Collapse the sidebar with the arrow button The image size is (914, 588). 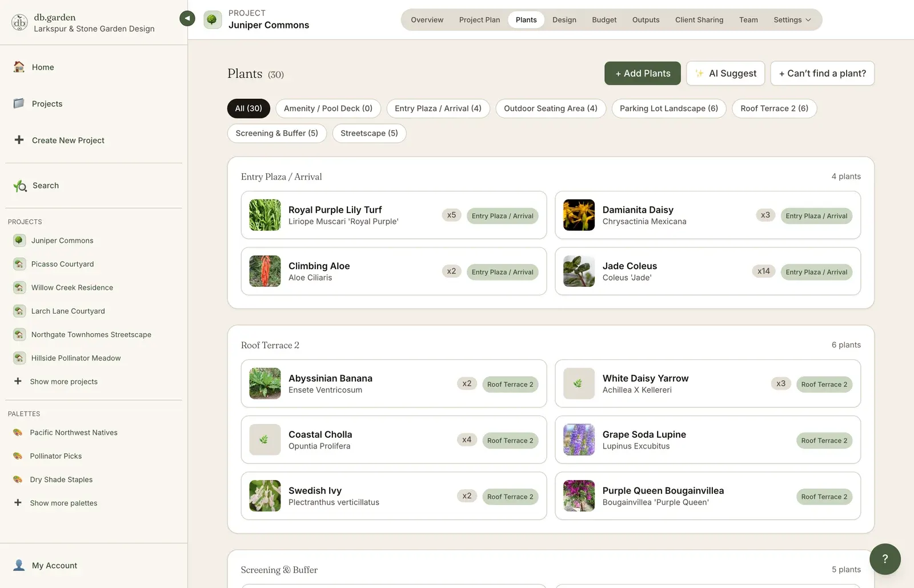pyautogui.click(x=187, y=18)
